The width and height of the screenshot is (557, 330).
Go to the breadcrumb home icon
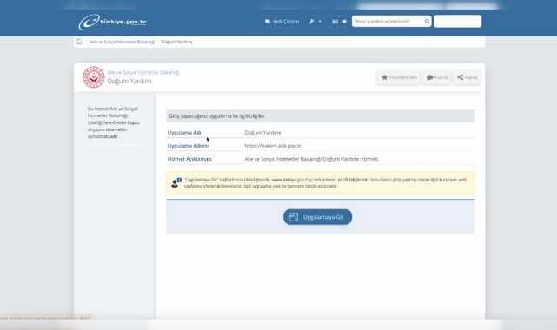click(80, 42)
